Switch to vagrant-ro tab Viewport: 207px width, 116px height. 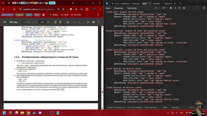168,4
